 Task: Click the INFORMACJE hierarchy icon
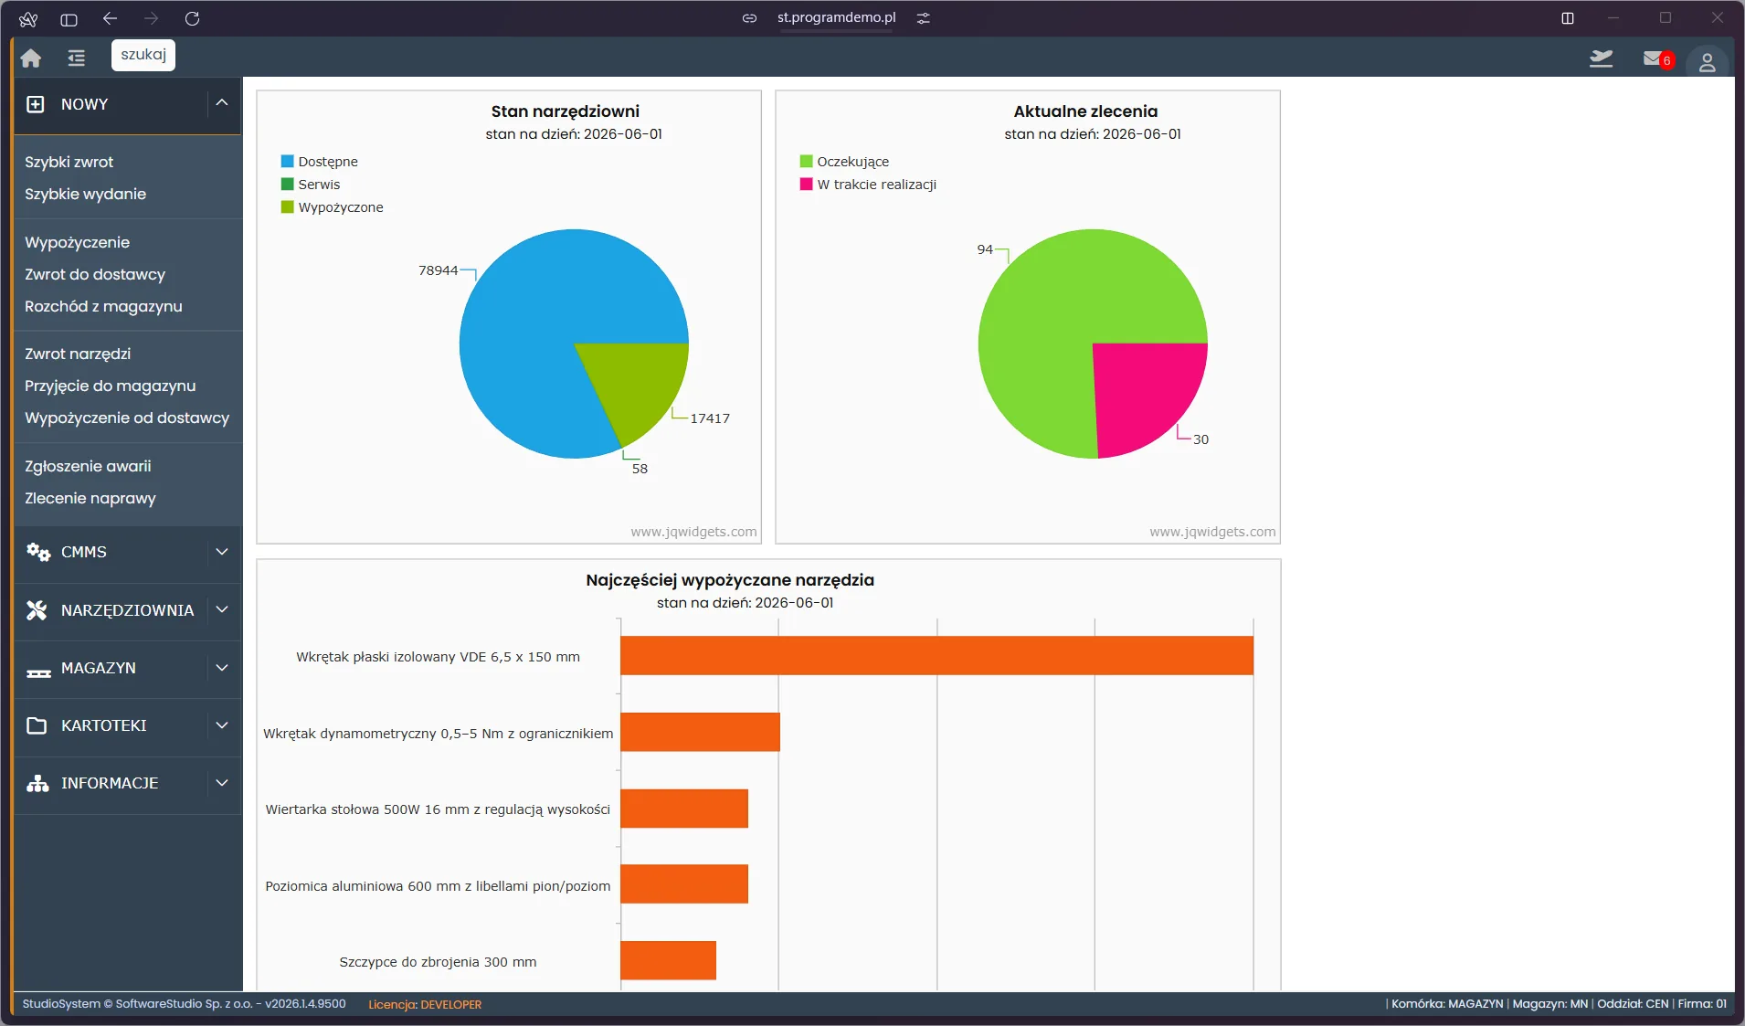point(37,783)
